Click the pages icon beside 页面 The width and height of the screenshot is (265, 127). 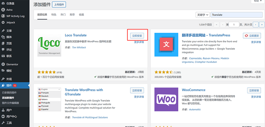pyautogui.click(x=3, y=44)
